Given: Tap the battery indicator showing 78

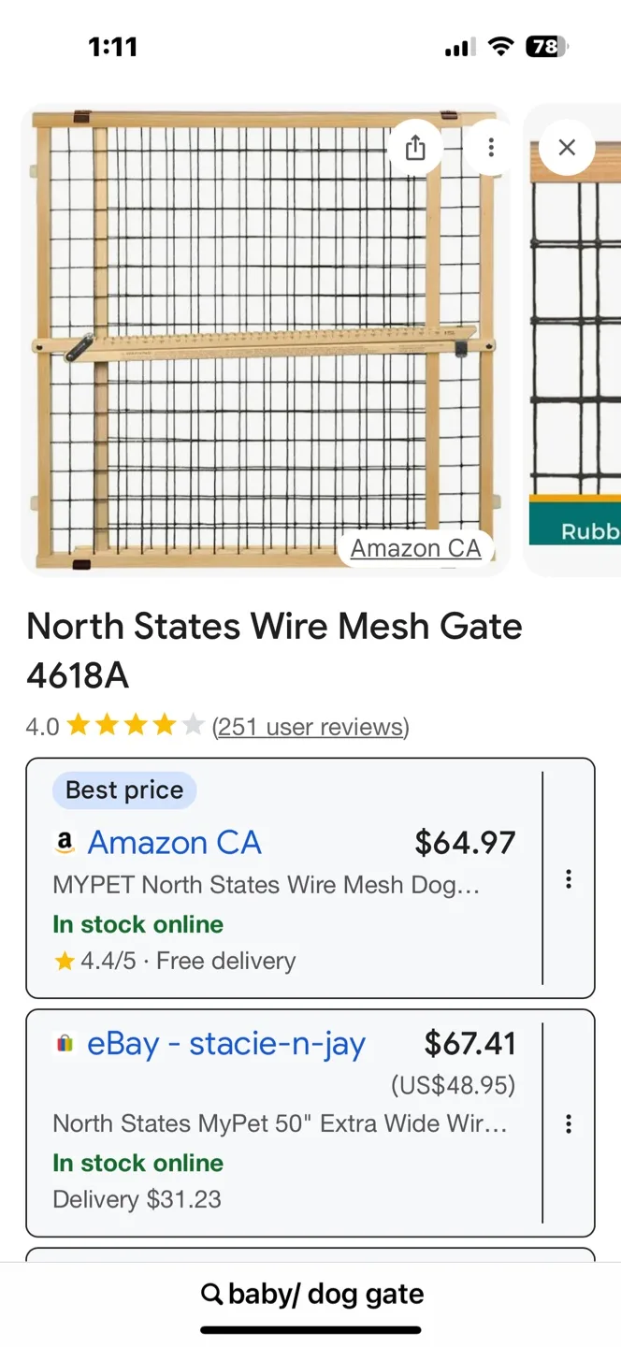Looking at the screenshot, I should click(547, 46).
